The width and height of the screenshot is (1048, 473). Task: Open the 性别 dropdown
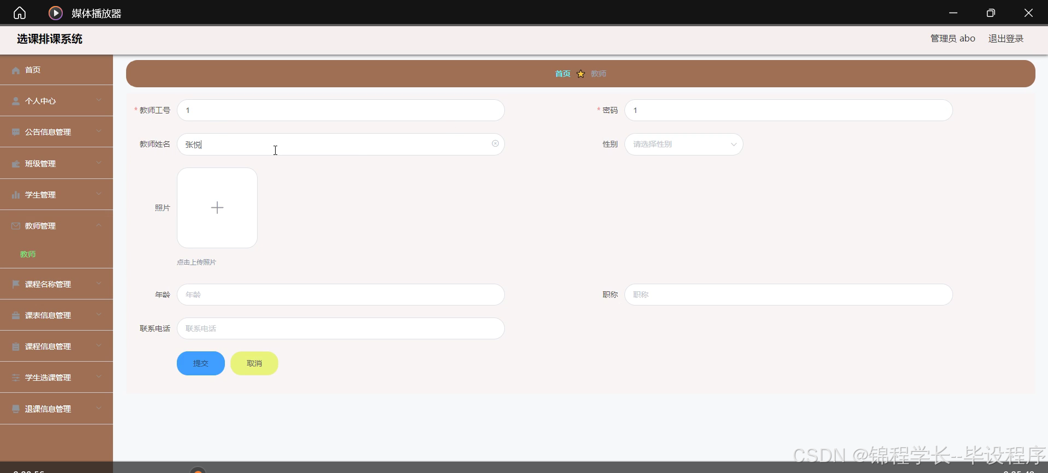point(683,144)
